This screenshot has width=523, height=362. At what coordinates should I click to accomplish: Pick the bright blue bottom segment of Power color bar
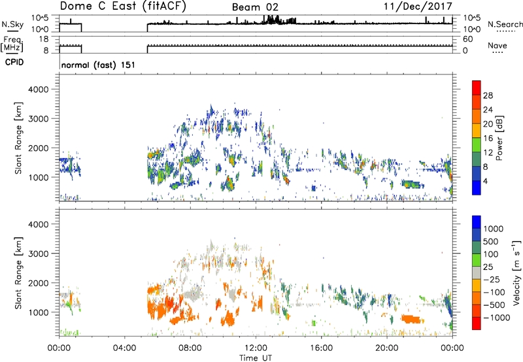(x=477, y=188)
